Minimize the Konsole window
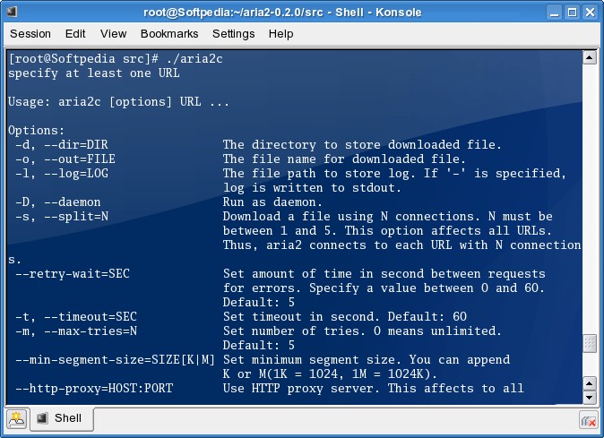Screen dimensions: 604x438 (x=549, y=11)
